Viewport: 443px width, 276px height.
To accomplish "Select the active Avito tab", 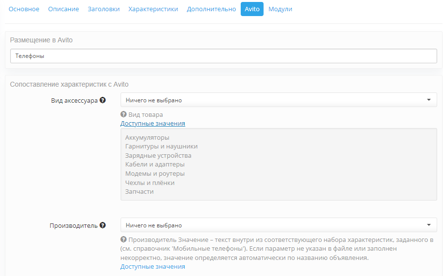I will pos(252,9).
